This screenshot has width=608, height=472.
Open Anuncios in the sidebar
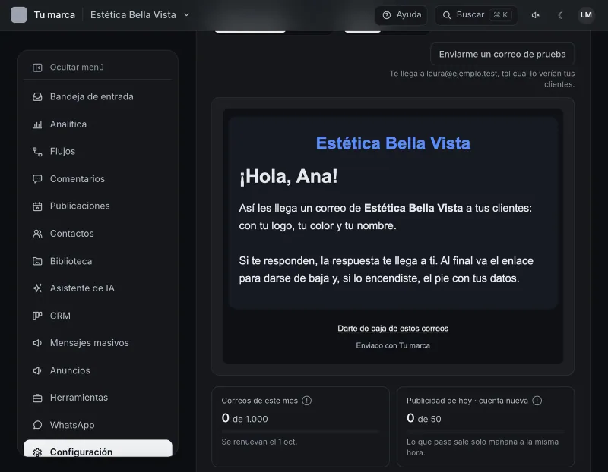[98, 370]
